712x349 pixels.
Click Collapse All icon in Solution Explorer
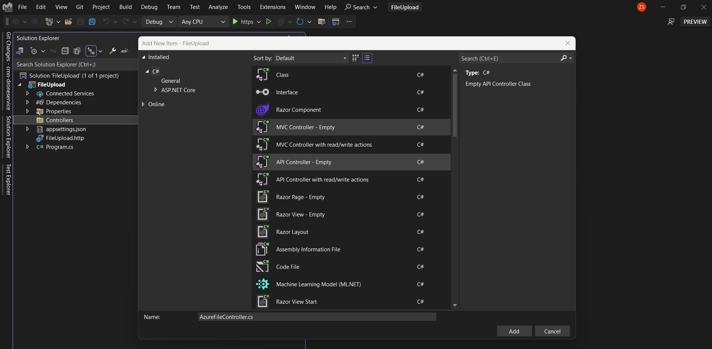click(x=65, y=51)
